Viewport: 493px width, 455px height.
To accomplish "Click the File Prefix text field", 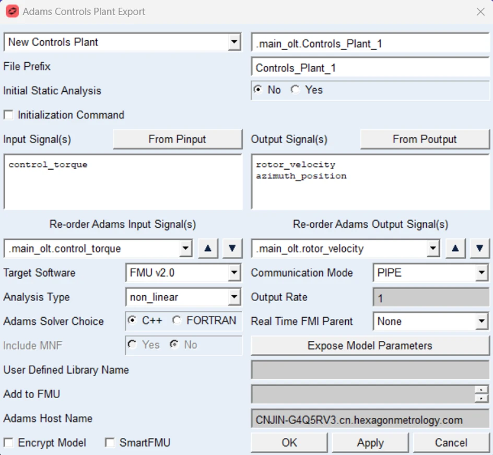I will tap(370, 68).
